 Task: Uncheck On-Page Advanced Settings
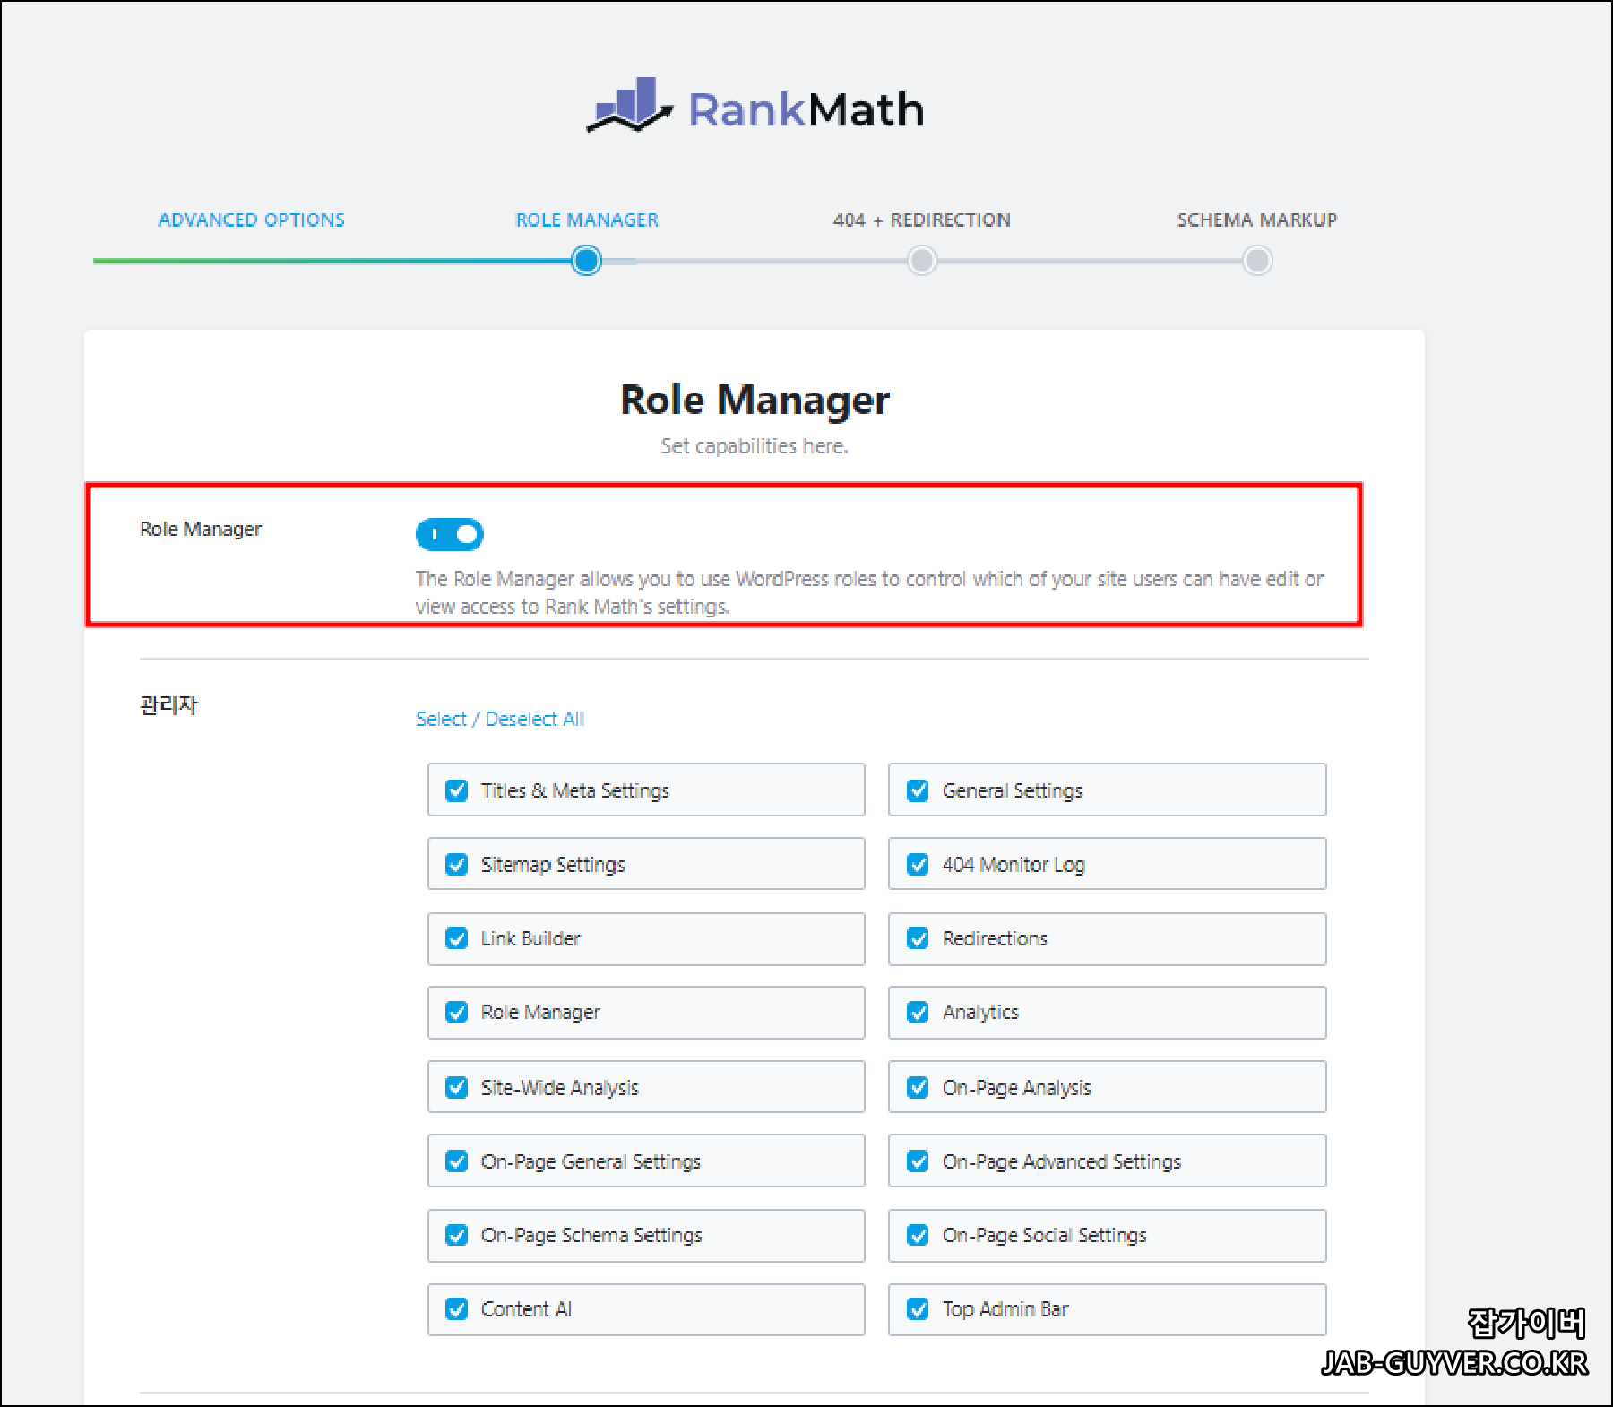coord(918,1161)
